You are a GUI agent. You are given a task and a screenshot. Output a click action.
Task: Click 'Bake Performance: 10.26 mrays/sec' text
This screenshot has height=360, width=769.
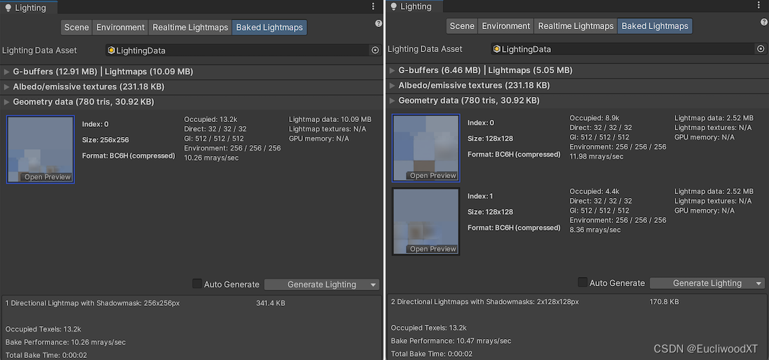pyautogui.click(x=66, y=342)
